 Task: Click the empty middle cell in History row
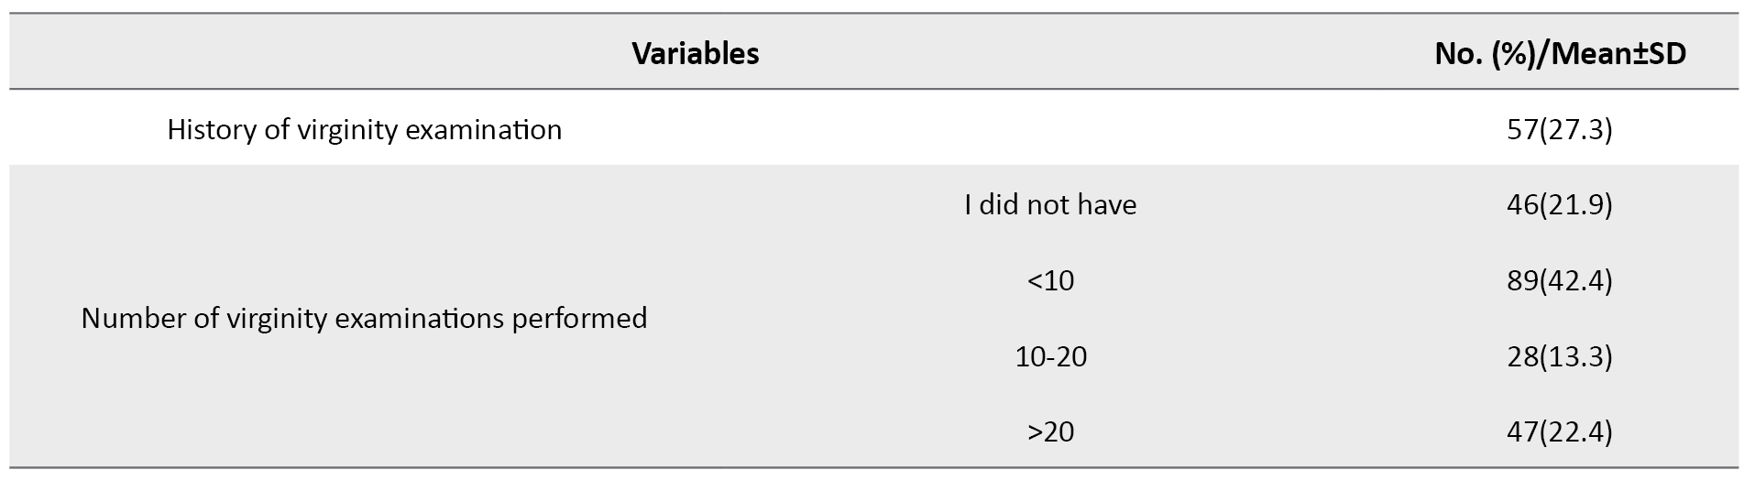[1050, 130]
